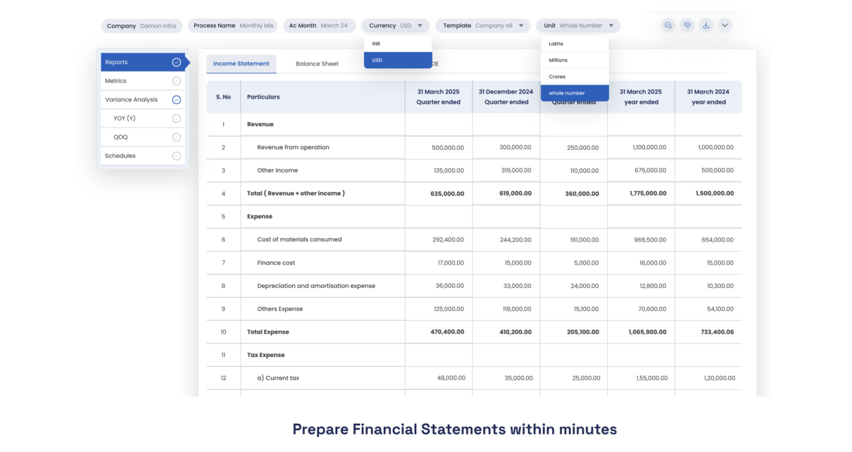
Task: Click the Ac Month field showing March 24
Action: (320, 25)
